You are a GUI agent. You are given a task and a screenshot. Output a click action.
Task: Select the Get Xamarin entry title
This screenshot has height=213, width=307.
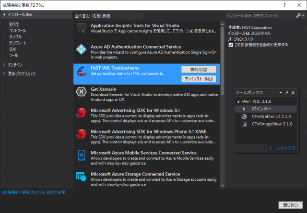(x=104, y=89)
